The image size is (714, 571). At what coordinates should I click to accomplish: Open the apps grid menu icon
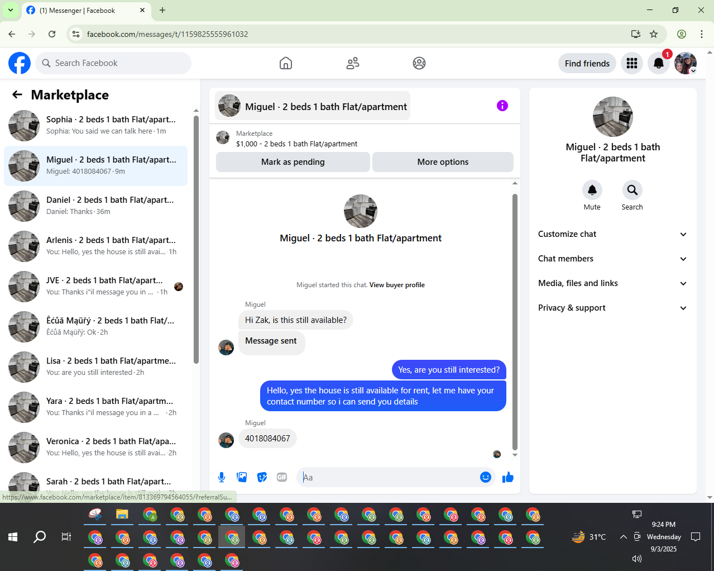pyautogui.click(x=632, y=63)
